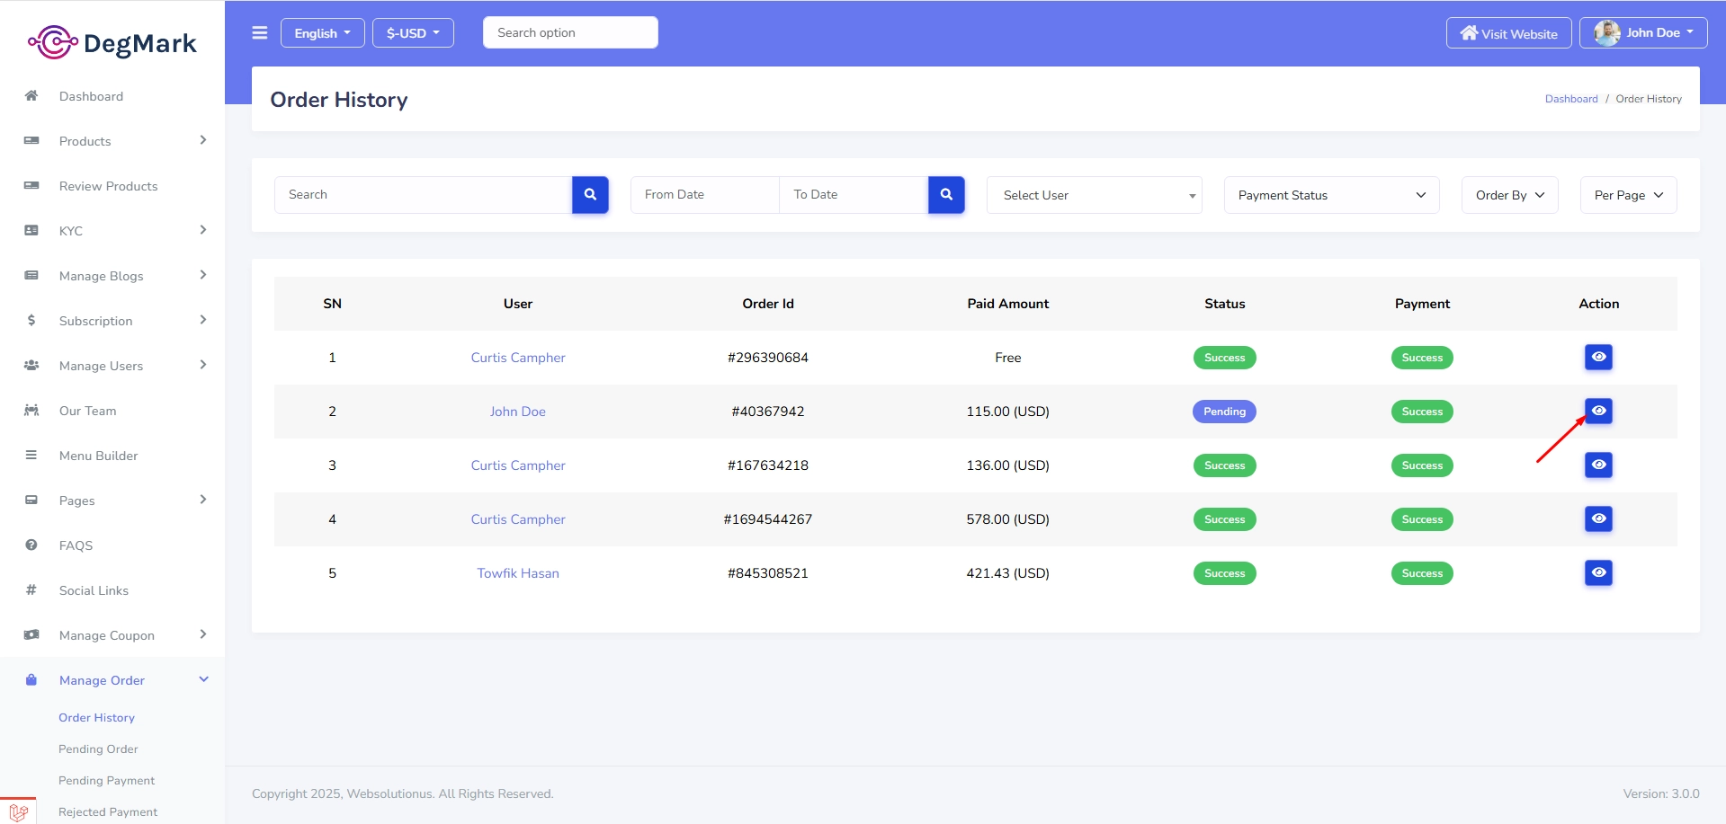This screenshot has height=824, width=1726.
Task: View order #1694544267 with eye button
Action: (x=1597, y=519)
